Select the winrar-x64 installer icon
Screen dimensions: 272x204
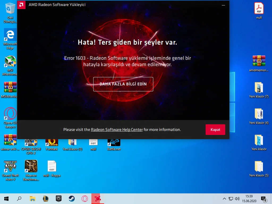pyautogui.click(x=10, y=143)
